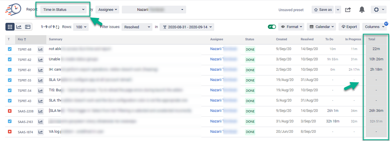The width and height of the screenshot is (390, 141).
Task: Open chart for issue TSPRT-61
Action: [41, 70]
